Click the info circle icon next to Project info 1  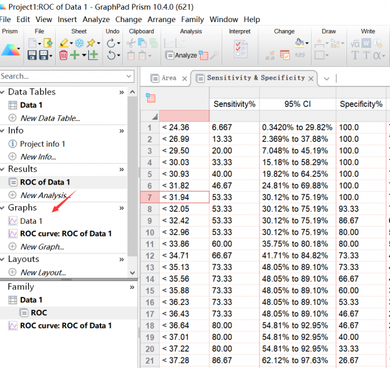[12, 144]
